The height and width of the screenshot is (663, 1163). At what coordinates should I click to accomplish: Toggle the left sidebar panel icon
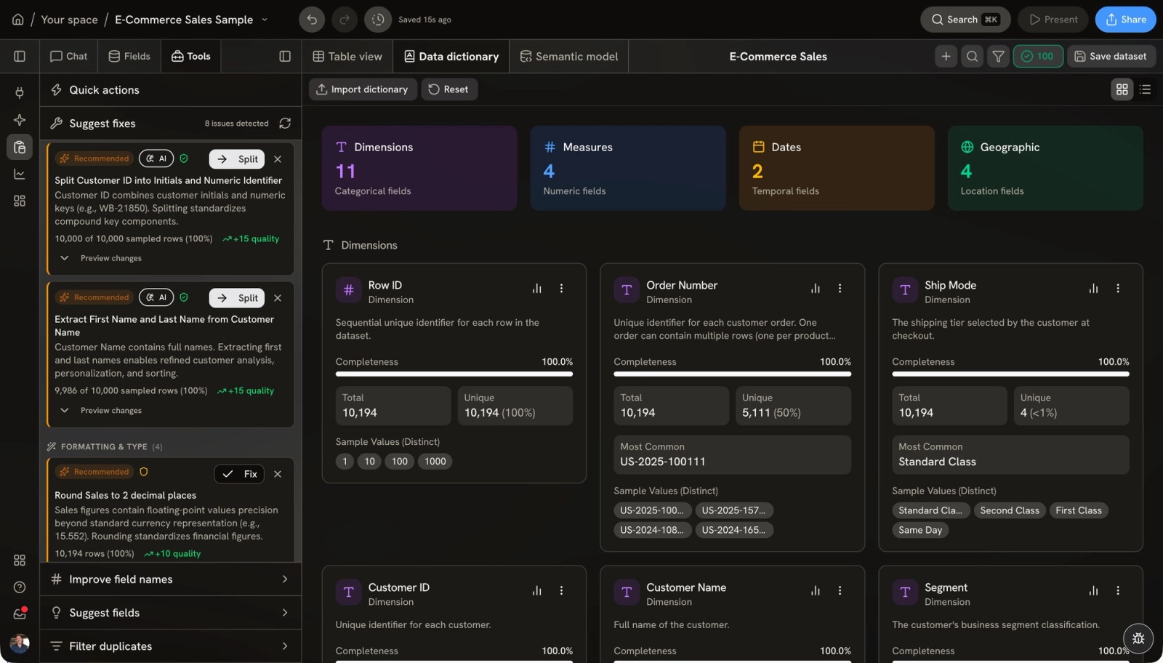[x=20, y=56]
